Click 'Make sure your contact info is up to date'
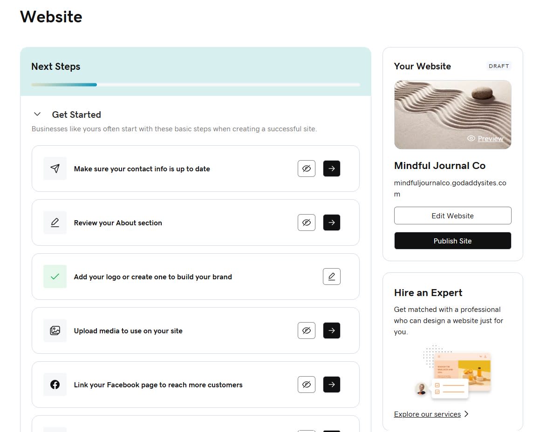This screenshot has width=533, height=432. [x=142, y=169]
